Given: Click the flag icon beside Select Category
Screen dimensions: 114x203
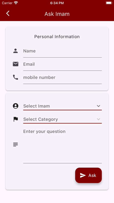Looking at the screenshot, I should point(16,119).
